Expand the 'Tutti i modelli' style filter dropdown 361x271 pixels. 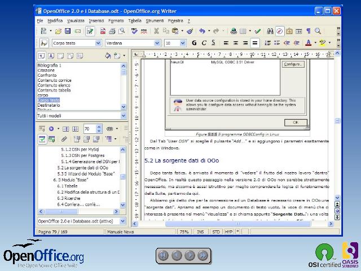point(125,115)
